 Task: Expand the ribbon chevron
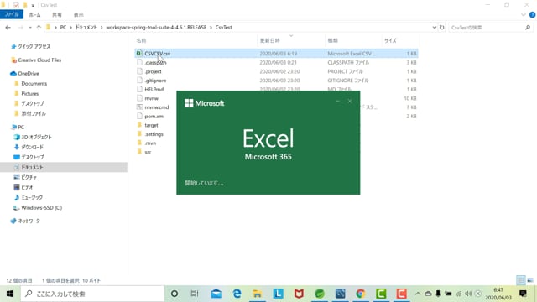click(x=524, y=15)
